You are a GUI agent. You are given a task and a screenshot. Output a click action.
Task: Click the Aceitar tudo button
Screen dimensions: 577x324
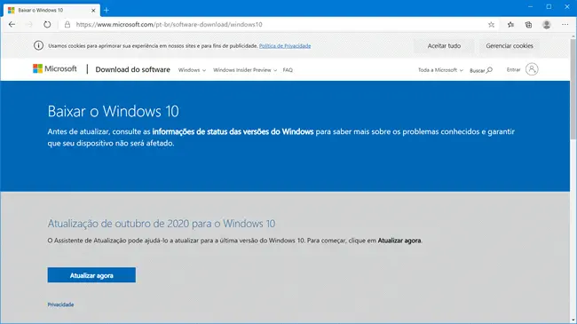pyautogui.click(x=444, y=46)
